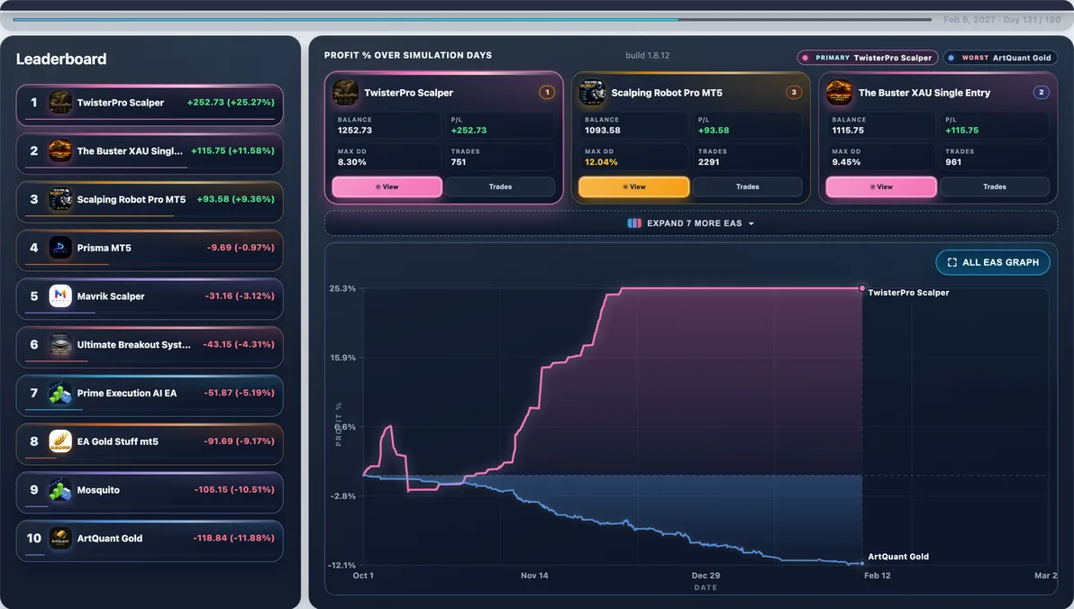Expand 7 more EAs dropdown arrow
The image size is (1074, 609).
[x=751, y=224]
